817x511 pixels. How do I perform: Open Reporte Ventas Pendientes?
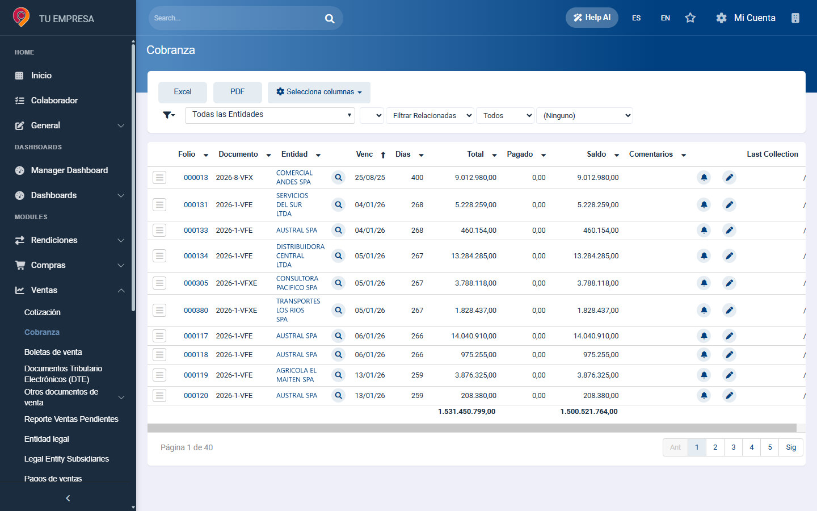click(71, 419)
